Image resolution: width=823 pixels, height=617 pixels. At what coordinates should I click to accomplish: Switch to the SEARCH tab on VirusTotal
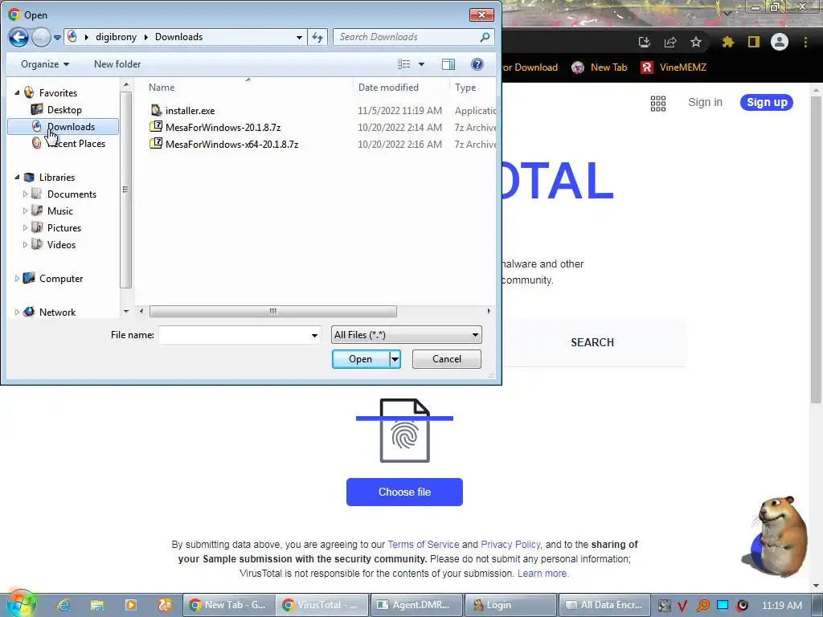592,342
